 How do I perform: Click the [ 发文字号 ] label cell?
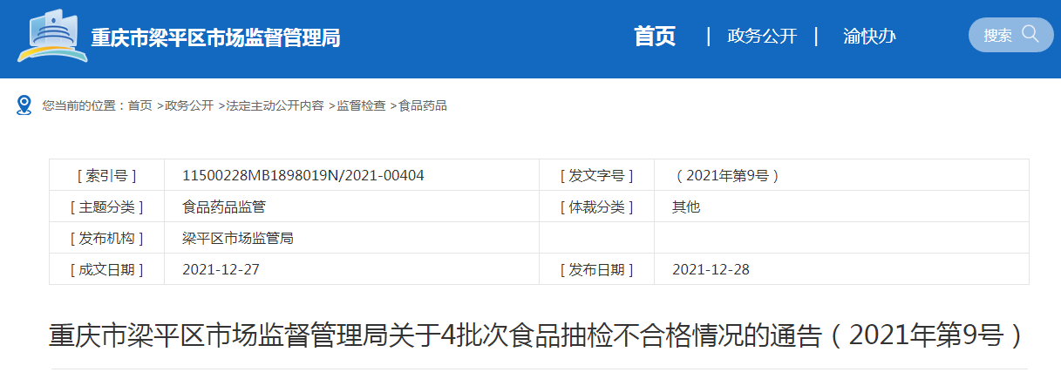click(x=596, y=175)
